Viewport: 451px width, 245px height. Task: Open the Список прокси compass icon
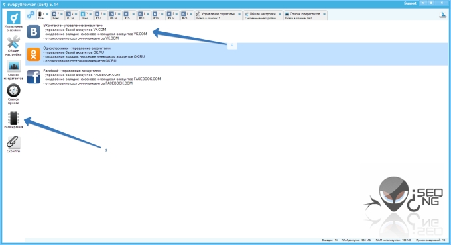(13, 94)
